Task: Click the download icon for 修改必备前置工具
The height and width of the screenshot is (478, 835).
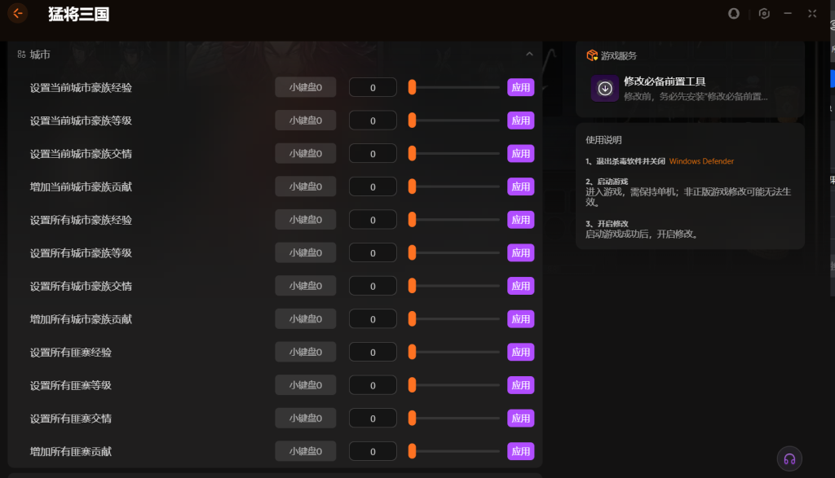Action: point(605,88)
